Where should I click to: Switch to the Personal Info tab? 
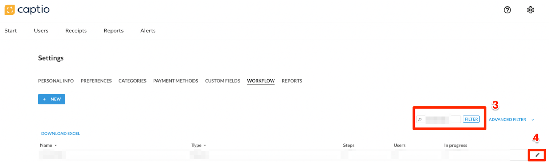pos(56,81)
